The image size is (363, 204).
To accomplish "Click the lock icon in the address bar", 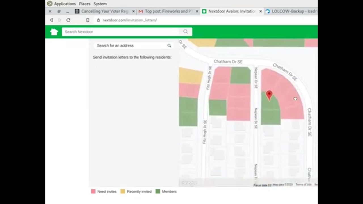I will pos(98,20).
